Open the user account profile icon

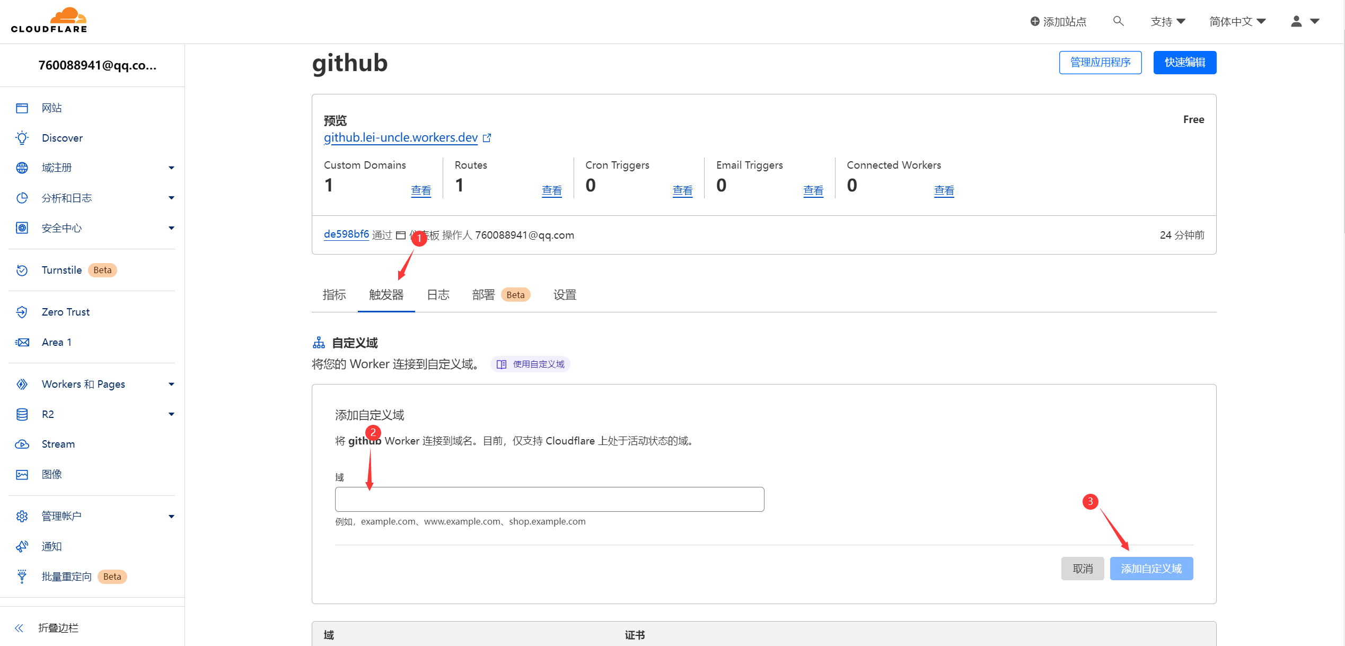click(x=1296, y=21)
